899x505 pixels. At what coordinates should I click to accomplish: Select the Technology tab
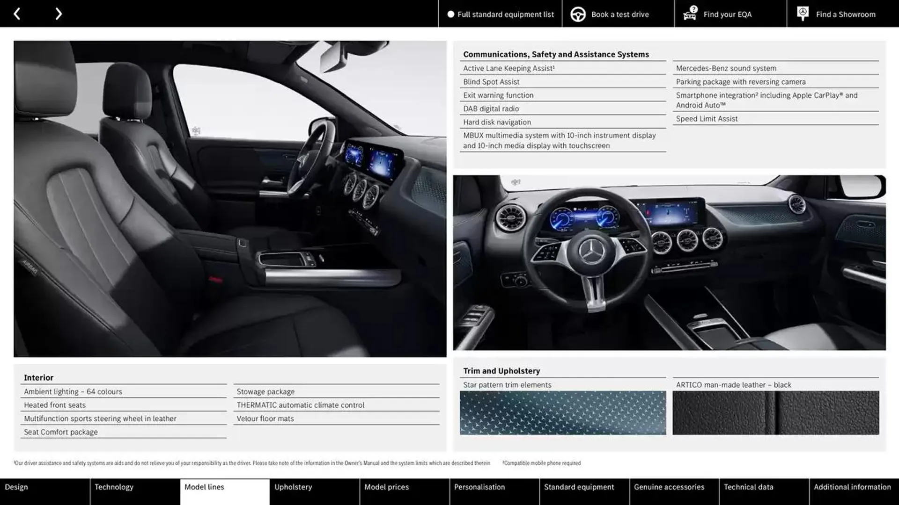[114, 487]
